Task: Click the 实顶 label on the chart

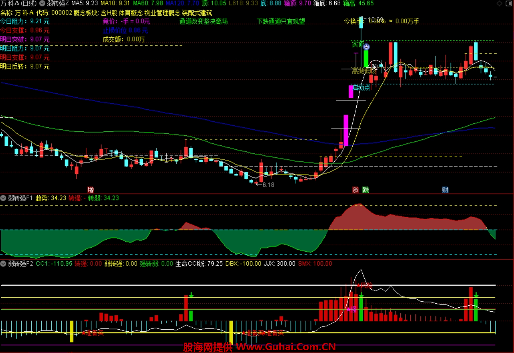Action: click(x=357, y=44)
